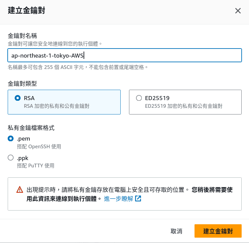Click the bold warning text about 連線到執行個體
This screenshot has width=249, height=243.
coord(129,194)
